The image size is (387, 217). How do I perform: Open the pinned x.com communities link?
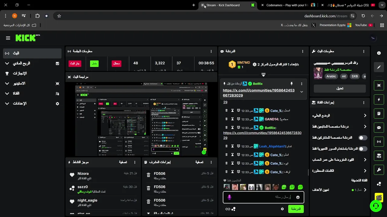click(259, 93)
